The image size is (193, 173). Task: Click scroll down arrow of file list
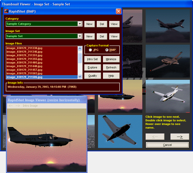click(80, 76)
